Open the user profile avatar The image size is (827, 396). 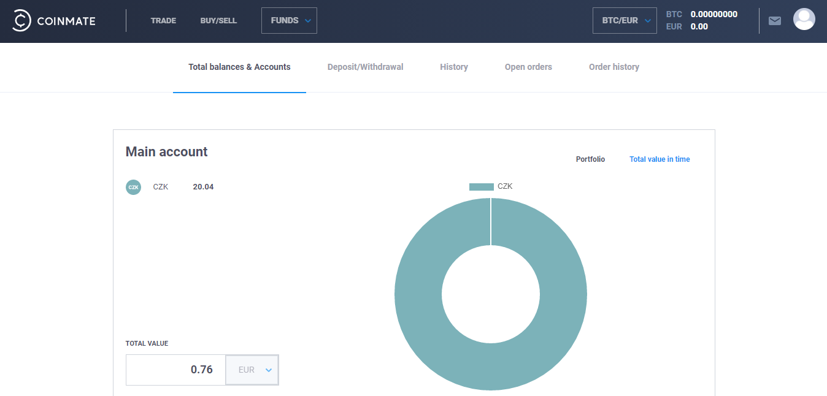804,20
